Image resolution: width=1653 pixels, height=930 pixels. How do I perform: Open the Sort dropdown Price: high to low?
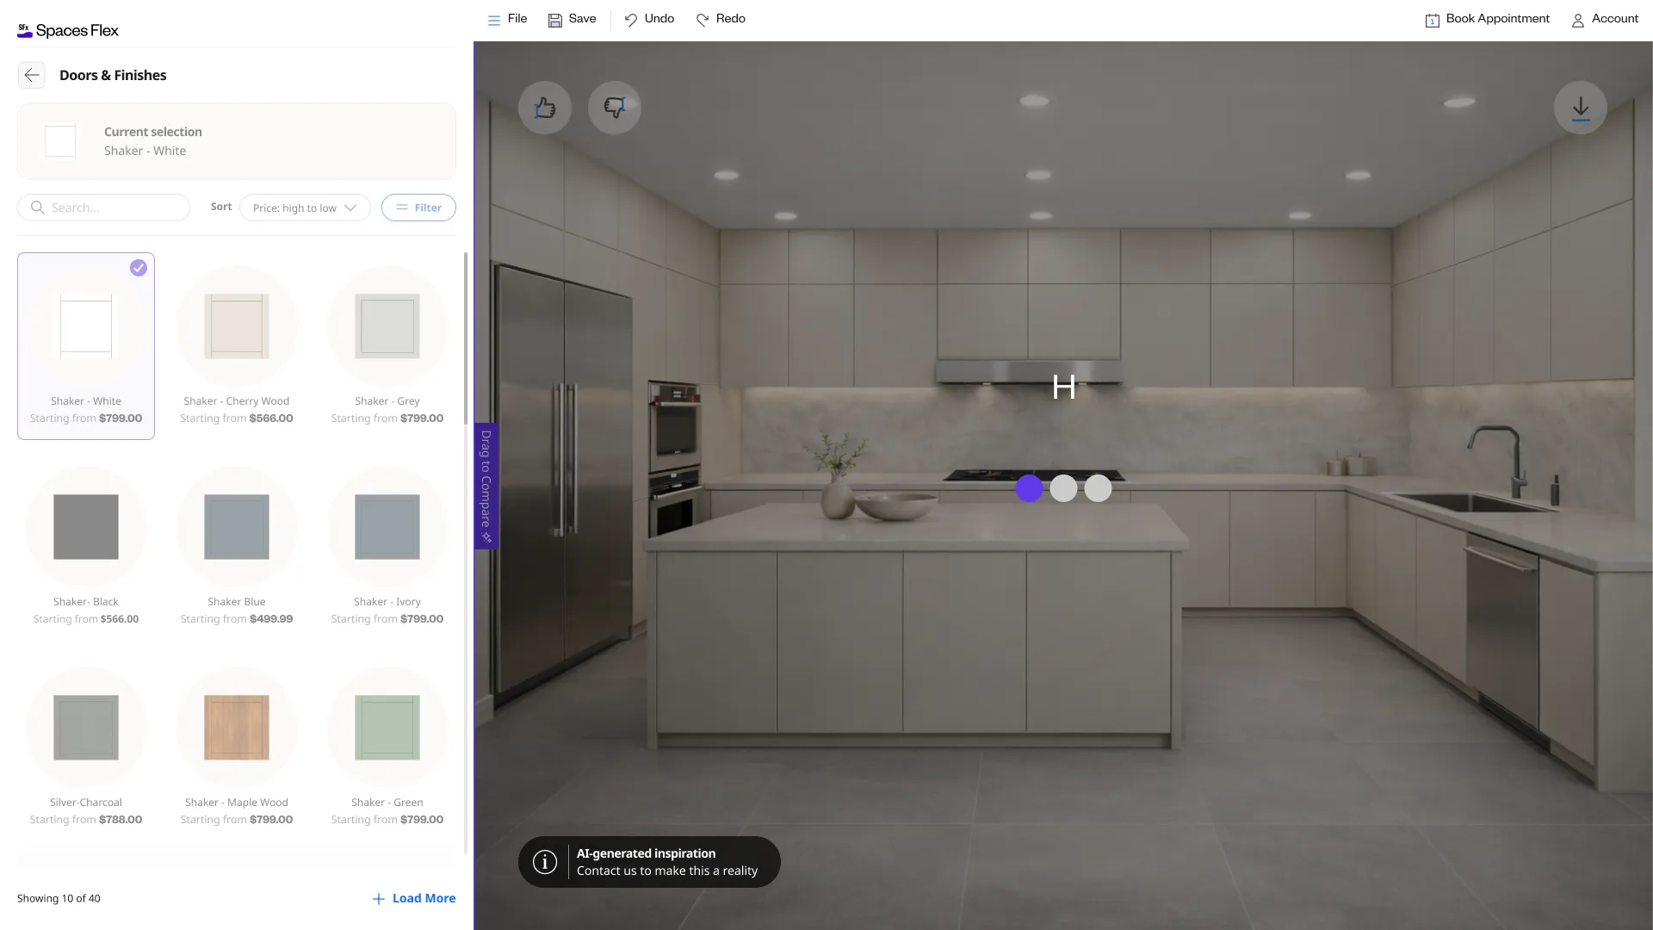[305, 208]
